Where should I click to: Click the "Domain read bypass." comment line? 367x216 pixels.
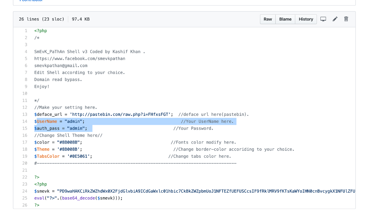[58, 79]
